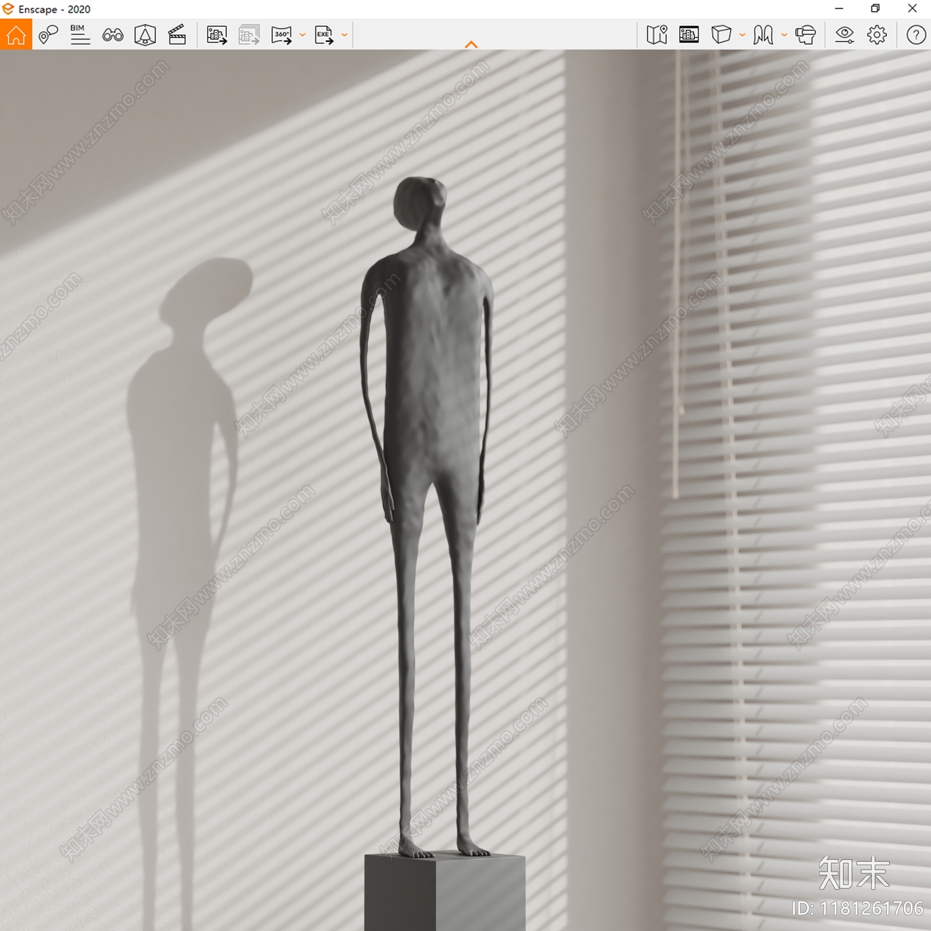Open the asset library tree icon

pos(145,35)
